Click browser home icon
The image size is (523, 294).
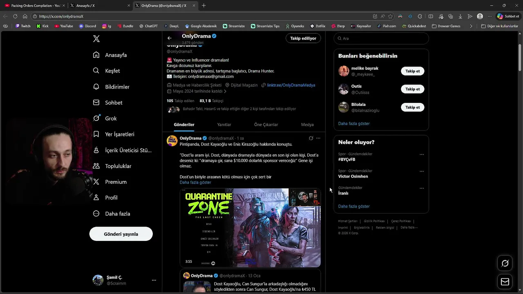(x=25, y=16)
